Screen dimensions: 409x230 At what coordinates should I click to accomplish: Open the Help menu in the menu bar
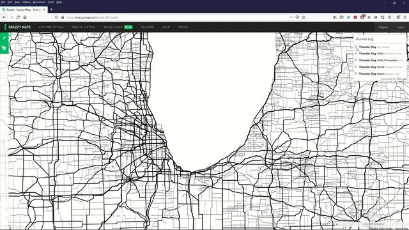pos(59,2)
